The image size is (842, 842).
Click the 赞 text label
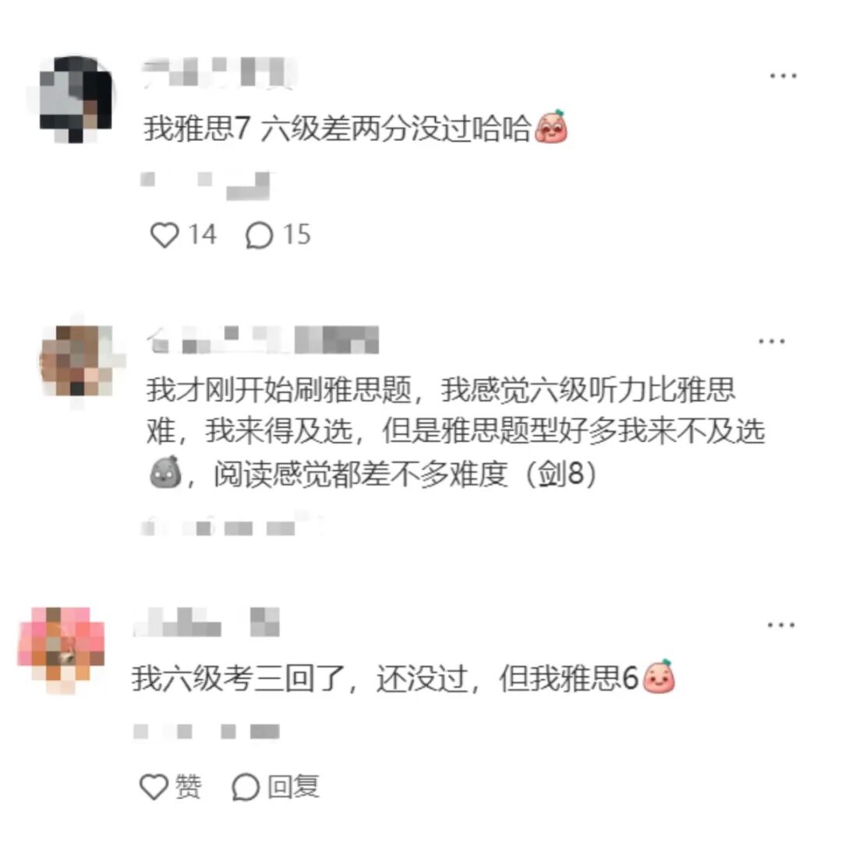[x=188, y=787]
